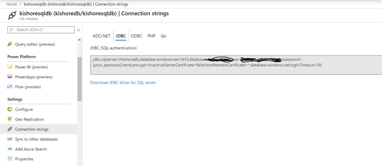Viewport: 382px width, 166px height.
Task: Click the Configure gear icon
Action: tap(10, 109)
